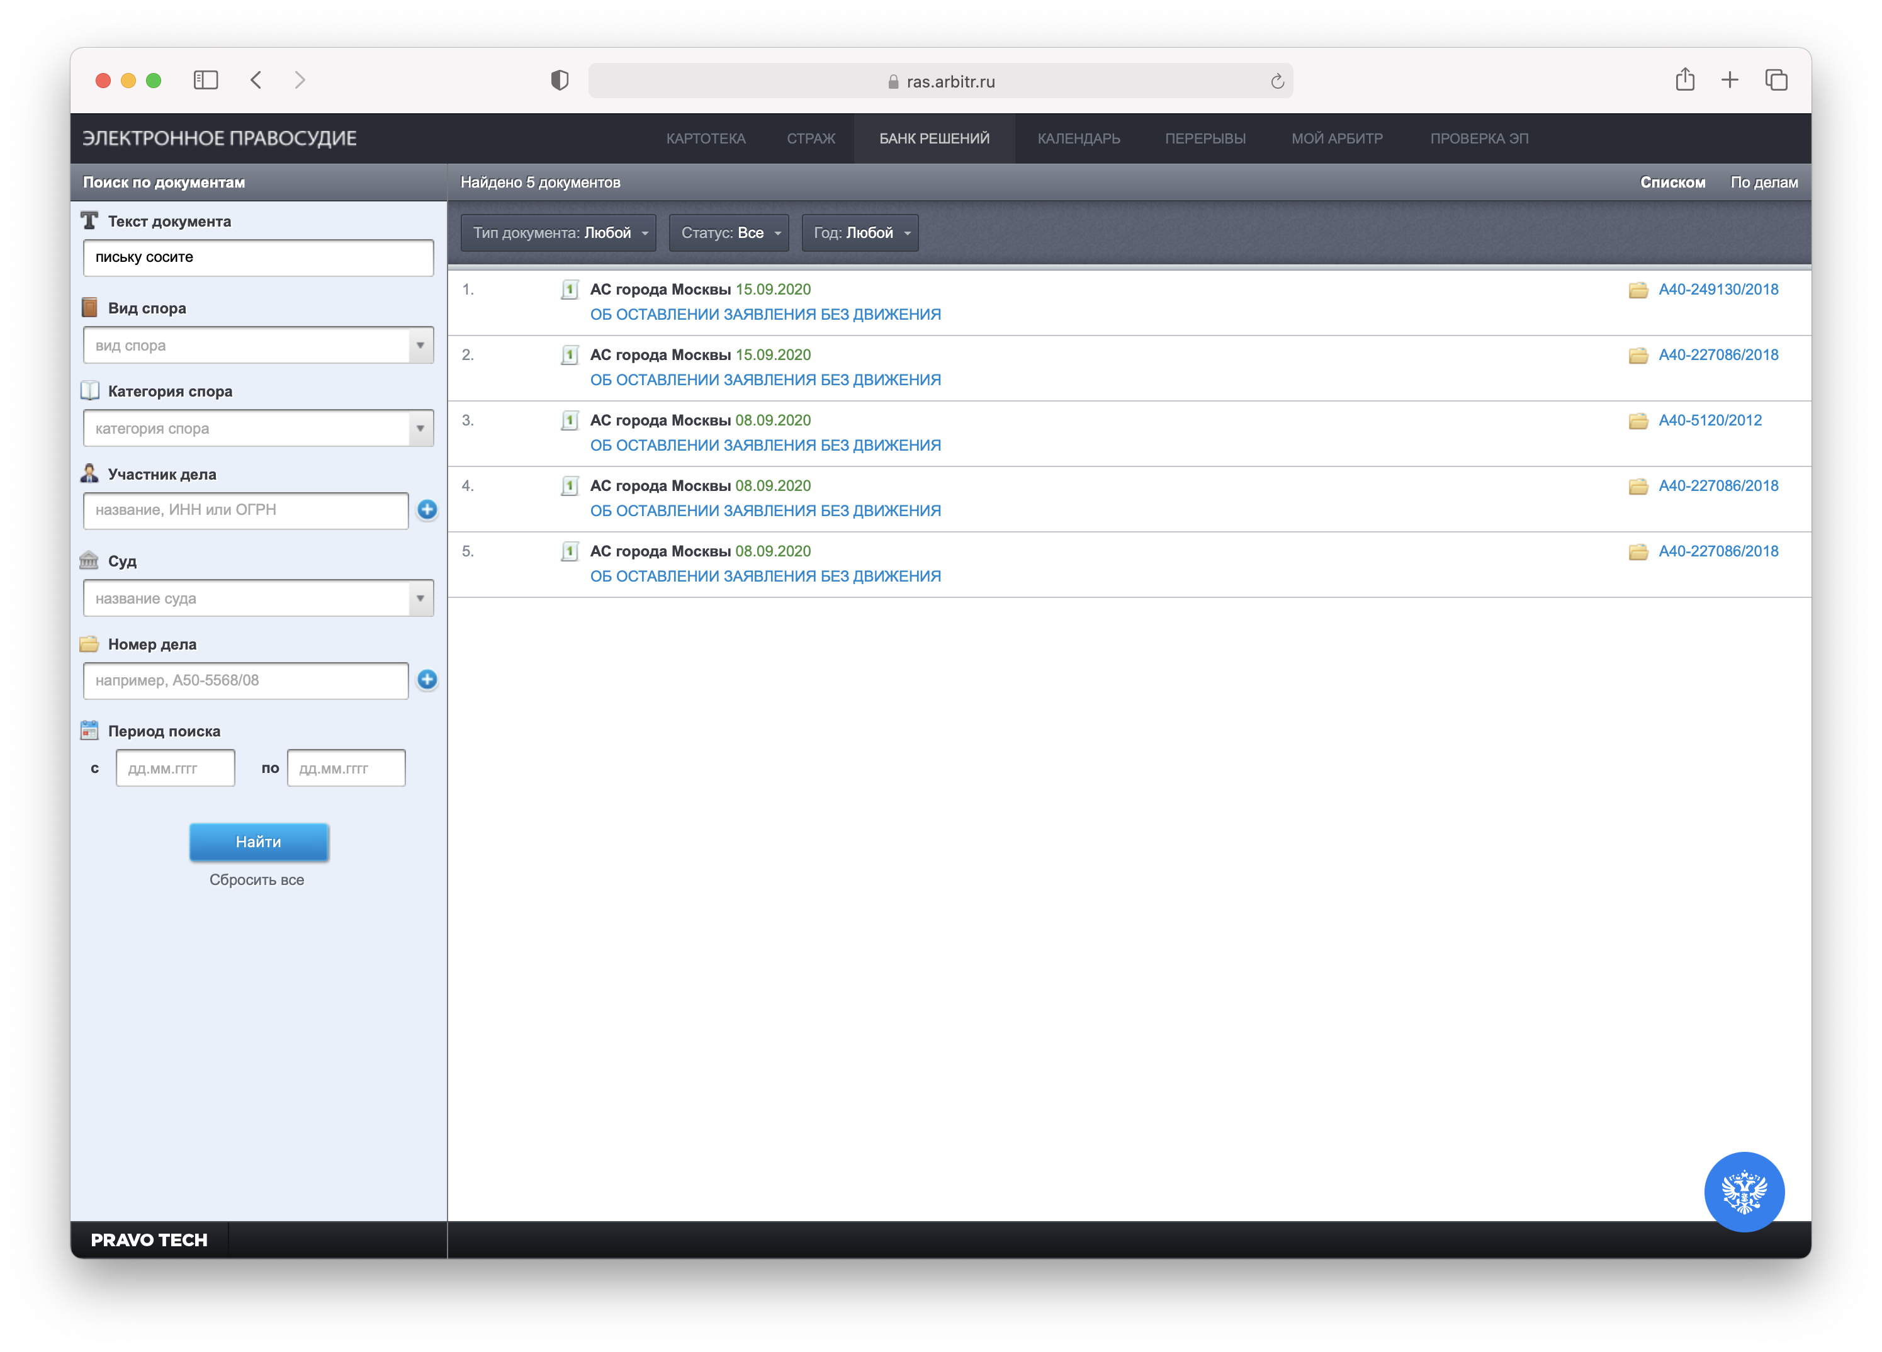Open the document icon of the first result
Viewport: 1882px width, 1352px height.
569,290
